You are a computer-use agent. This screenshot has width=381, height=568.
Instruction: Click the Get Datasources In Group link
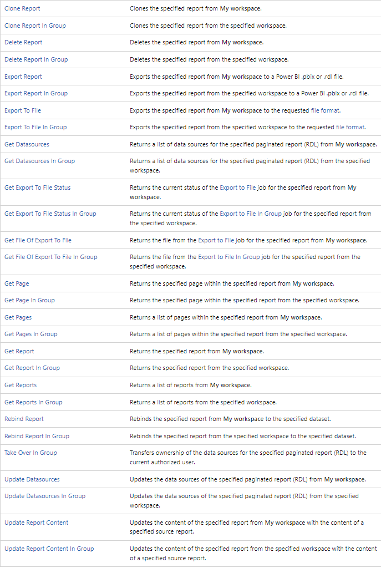(39, 161)
